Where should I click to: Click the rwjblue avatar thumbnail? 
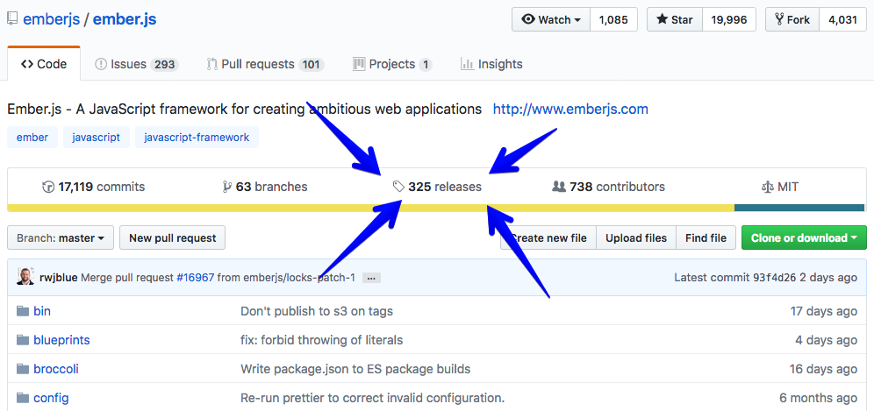click(25, 277)
